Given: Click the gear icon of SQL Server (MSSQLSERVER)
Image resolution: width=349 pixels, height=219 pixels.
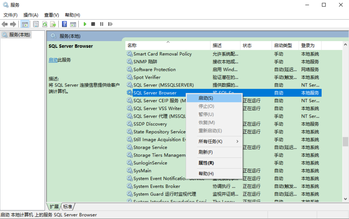Looking at the screenshot, I should (130, 85).
